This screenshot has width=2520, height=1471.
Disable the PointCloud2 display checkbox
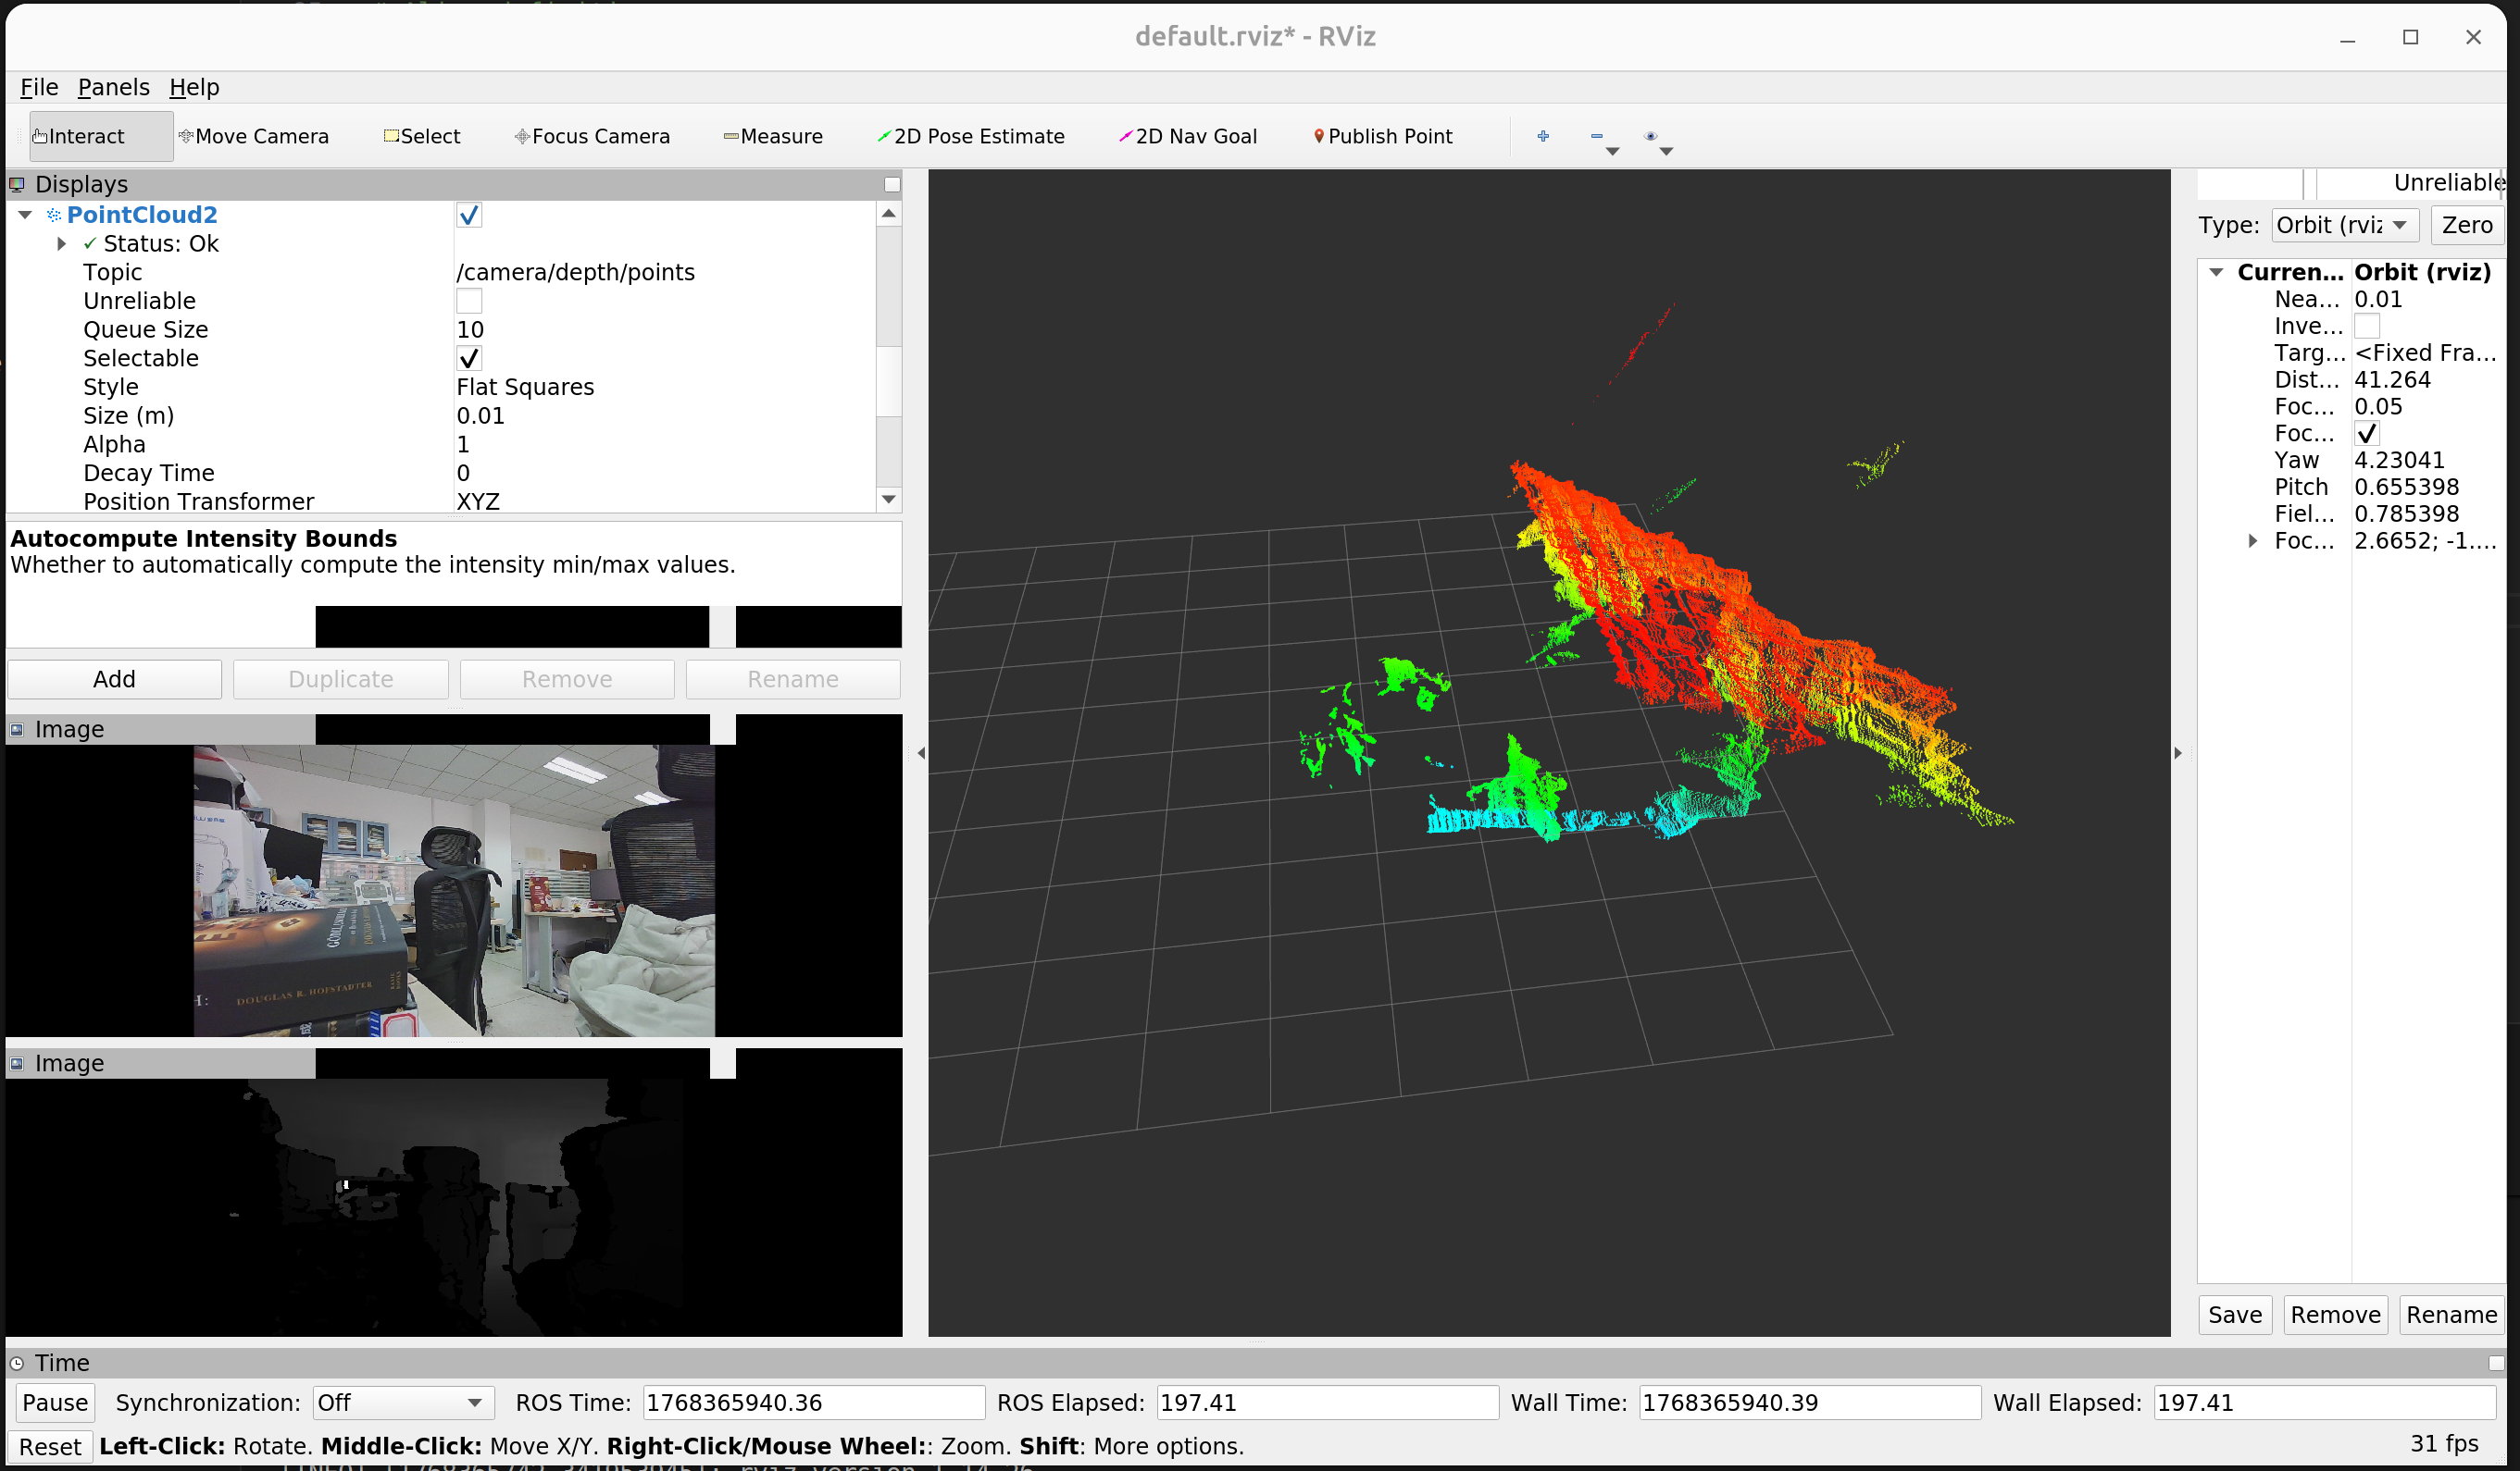tap(468, 215)
